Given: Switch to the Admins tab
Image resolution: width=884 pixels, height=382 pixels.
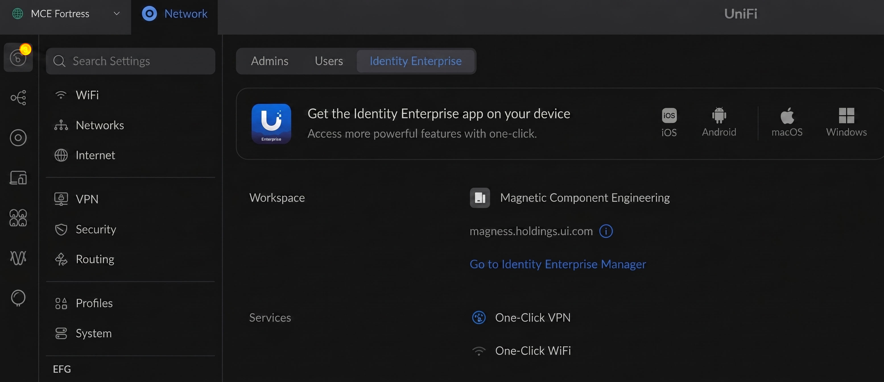Looking at the screenshot, I should [x=270, y=61].
